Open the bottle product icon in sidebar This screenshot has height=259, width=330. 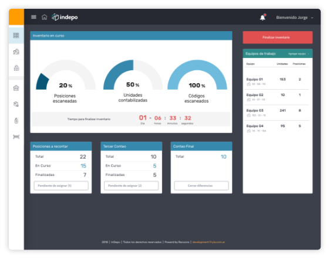point(16,121)
